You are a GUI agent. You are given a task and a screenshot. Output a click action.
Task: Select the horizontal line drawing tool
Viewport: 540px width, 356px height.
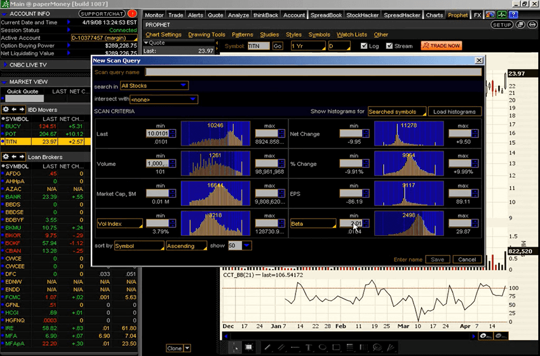pos(294,347)
